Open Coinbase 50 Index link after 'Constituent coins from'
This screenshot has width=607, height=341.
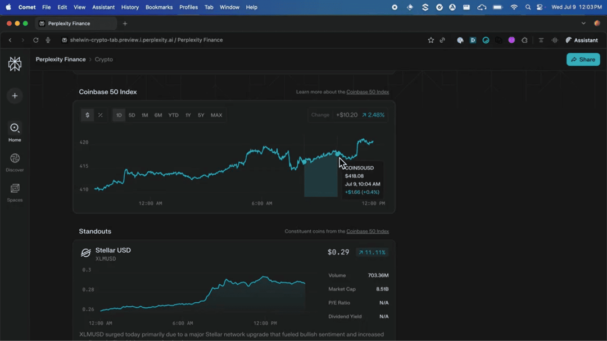pos(368,231)
